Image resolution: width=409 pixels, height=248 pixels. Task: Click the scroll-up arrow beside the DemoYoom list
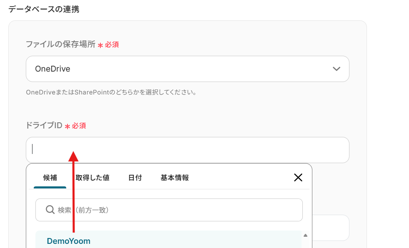(x=305, y=236)
